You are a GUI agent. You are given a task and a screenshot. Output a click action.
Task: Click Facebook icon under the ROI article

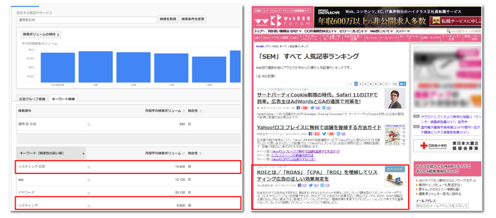tap(300, 185)
